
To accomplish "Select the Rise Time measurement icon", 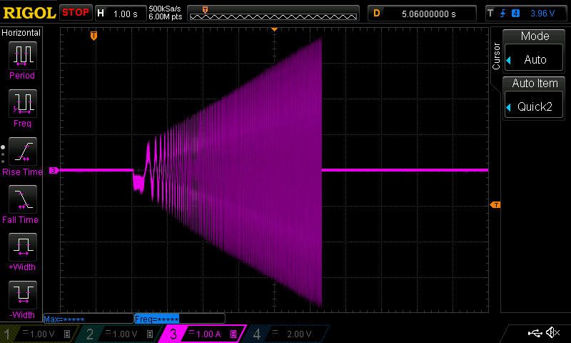I will (x=23, y=151).
